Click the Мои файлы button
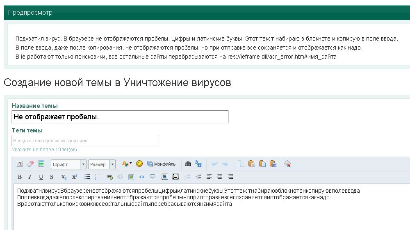Screen dimensions: 410x230 pos(162,164)
